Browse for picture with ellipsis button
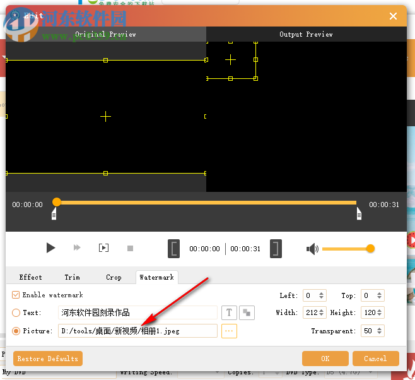The image size is (415, 380). pos(229,331)
